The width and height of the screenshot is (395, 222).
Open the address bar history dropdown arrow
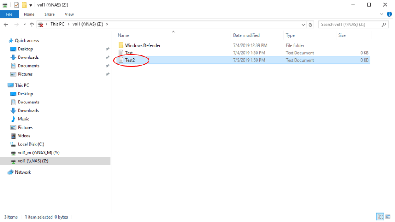(303, 24)
